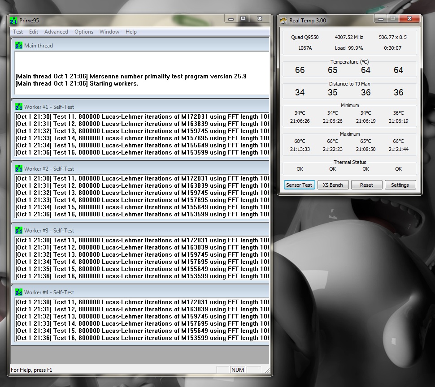Click the 'For Help, press F1' status text

tap(31, 370)
